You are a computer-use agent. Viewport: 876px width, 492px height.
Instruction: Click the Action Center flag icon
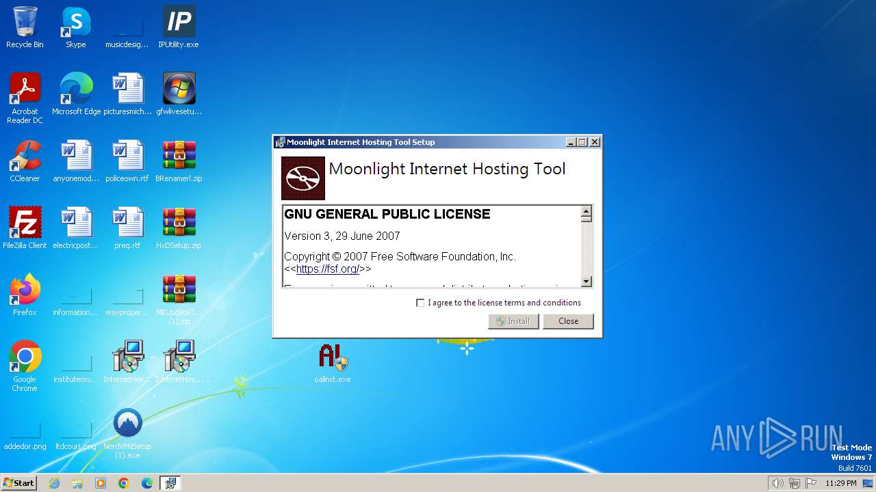point(812,483)
